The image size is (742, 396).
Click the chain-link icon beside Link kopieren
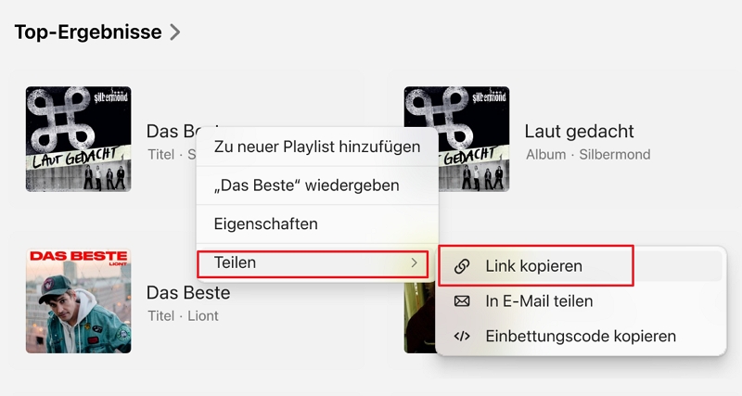462,266
